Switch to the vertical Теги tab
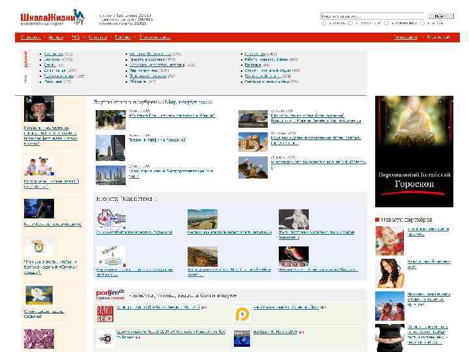This screenshot has width=469, height=352. [26, 78]
